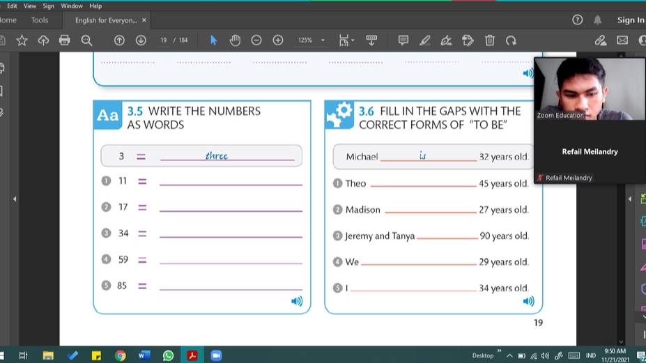The width and height of the screenshot is (646, 363).
Task: Click the IND language indicator
Action: [x=591, y=355]
